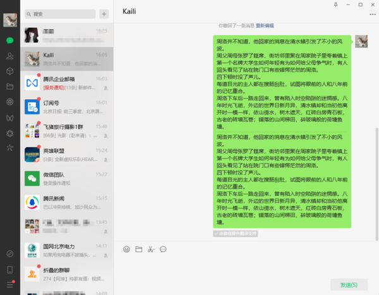The height and width of the screenshot is (295, 379).
Task: Open the 国网北京电力 conversation
Action: (x=67, y=250)
